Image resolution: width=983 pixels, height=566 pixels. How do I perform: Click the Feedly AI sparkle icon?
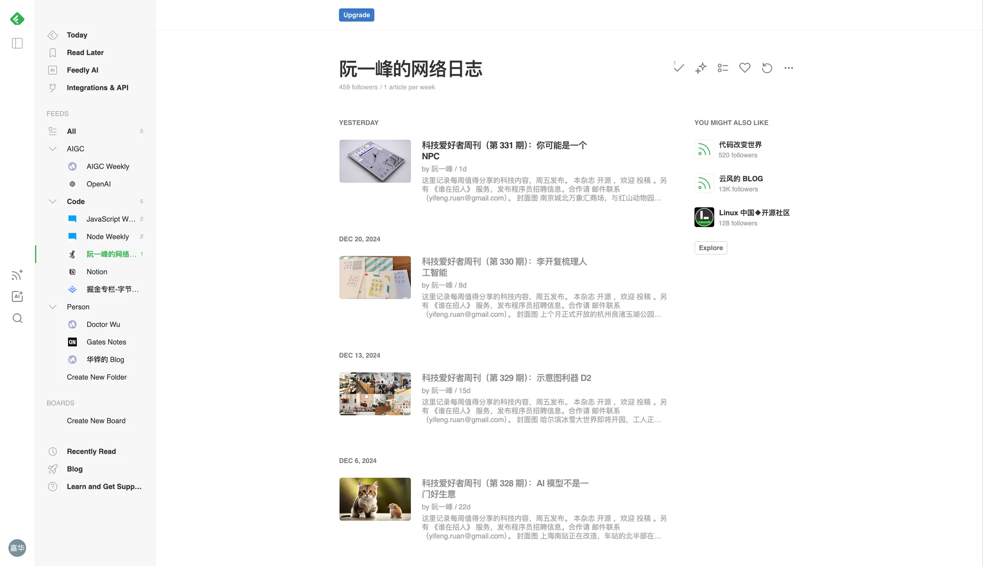[701, 68]
